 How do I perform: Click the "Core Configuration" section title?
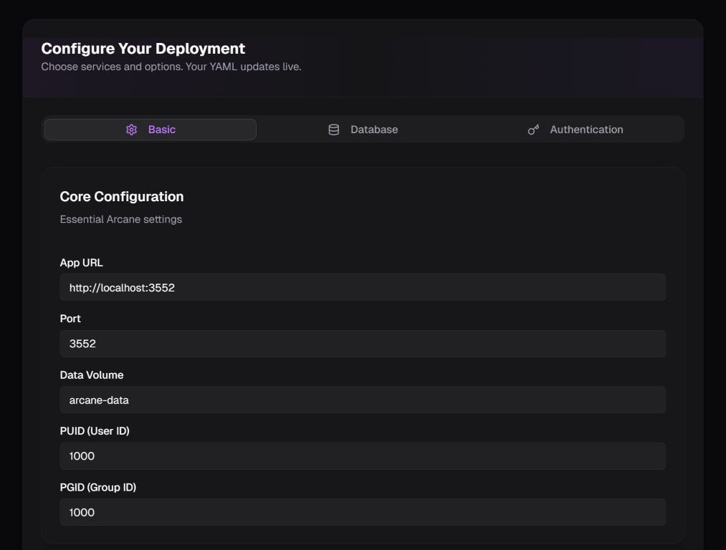[122, 197]
